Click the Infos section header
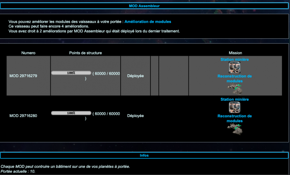The width and height of the screenshot is (290, 175). (x=144, y=155)
